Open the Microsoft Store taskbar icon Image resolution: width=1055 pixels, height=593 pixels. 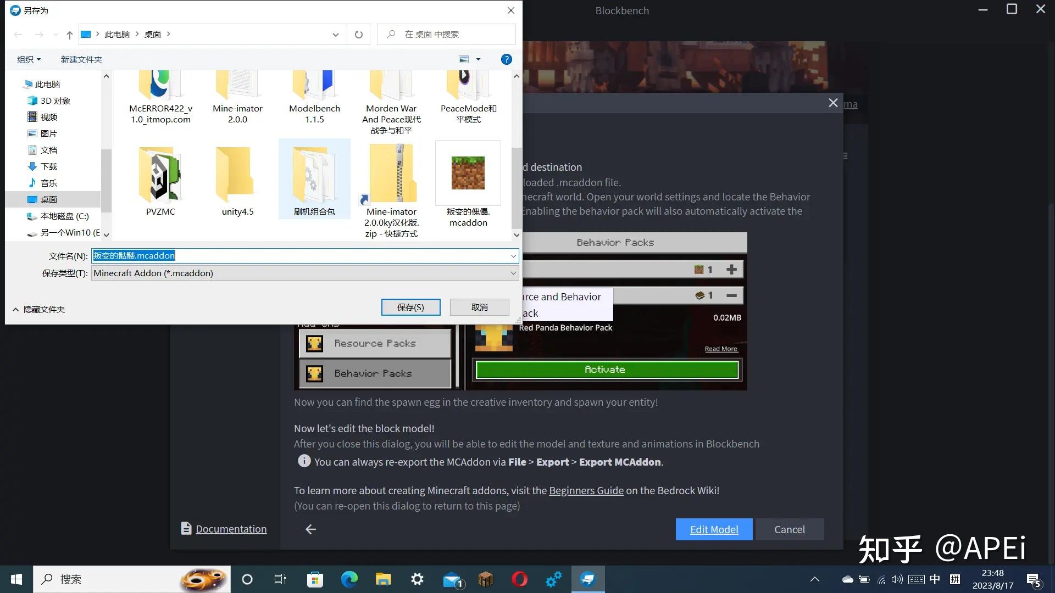tap(315, 579)
